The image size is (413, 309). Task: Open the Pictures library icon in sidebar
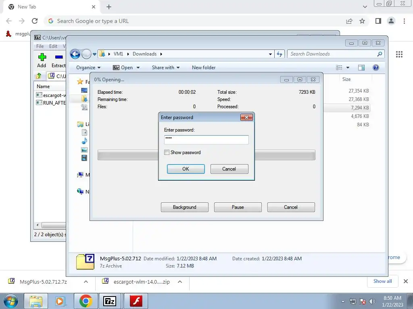pos(84,150)
